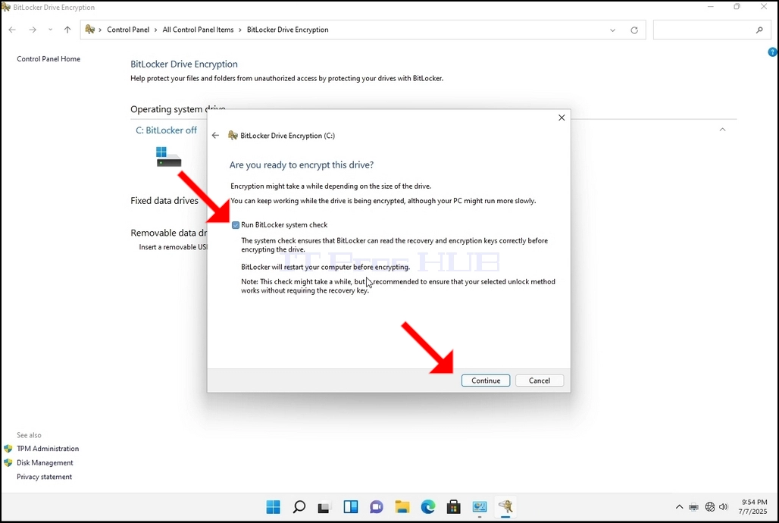Viewport: 779px width, 523px height.
Task: Click the C: BitLocker off drive heading
Action: coord(167,130)
